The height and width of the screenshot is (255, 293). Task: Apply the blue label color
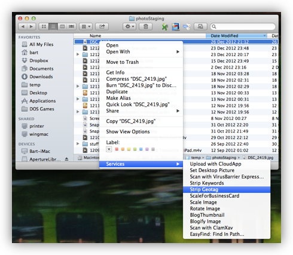click(x=141, y=149)
